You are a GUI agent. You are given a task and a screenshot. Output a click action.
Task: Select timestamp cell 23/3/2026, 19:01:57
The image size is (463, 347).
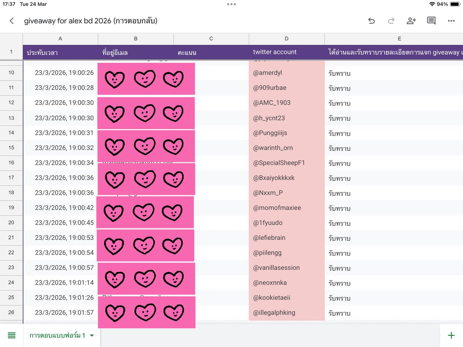[60, 312]
